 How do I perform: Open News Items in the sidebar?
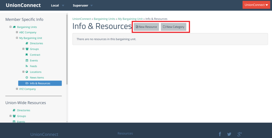click(x=37, y=77)
